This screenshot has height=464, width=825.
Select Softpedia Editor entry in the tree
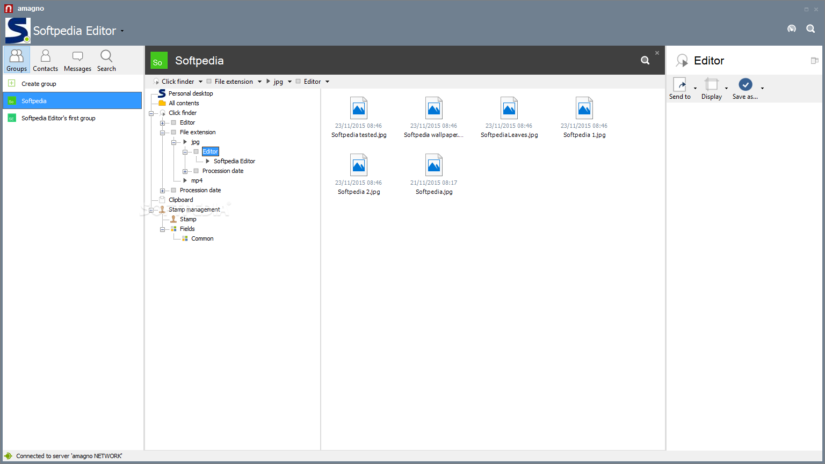click(234, 161)
